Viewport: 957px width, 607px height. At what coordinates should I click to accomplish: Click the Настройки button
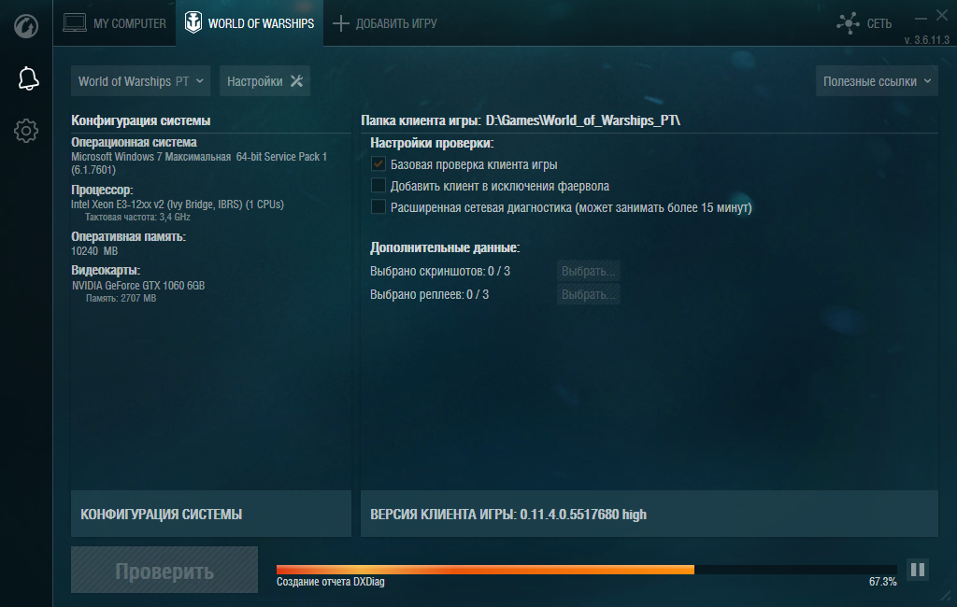pyautogui.click(x=264, y=81)
